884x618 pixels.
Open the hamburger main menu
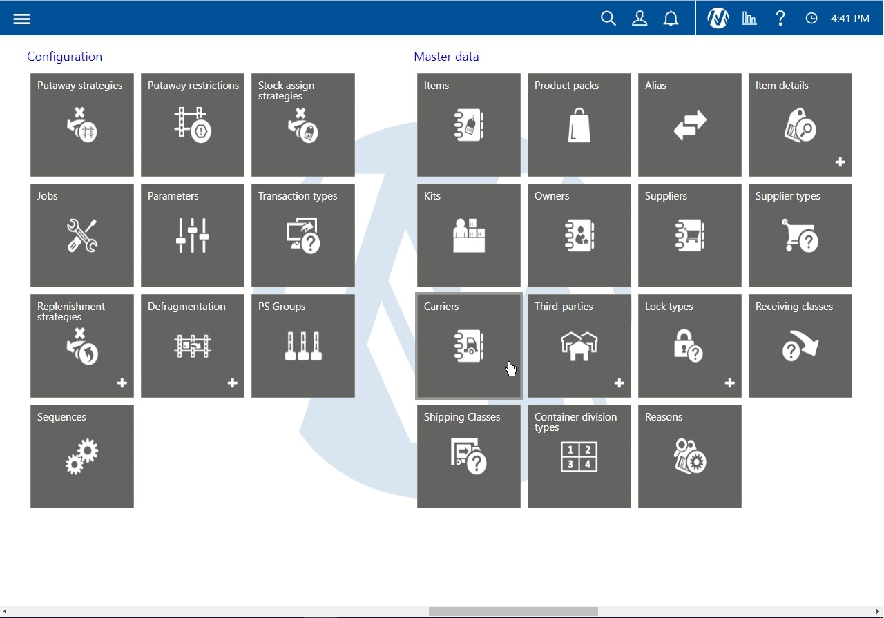coord(21,19)
